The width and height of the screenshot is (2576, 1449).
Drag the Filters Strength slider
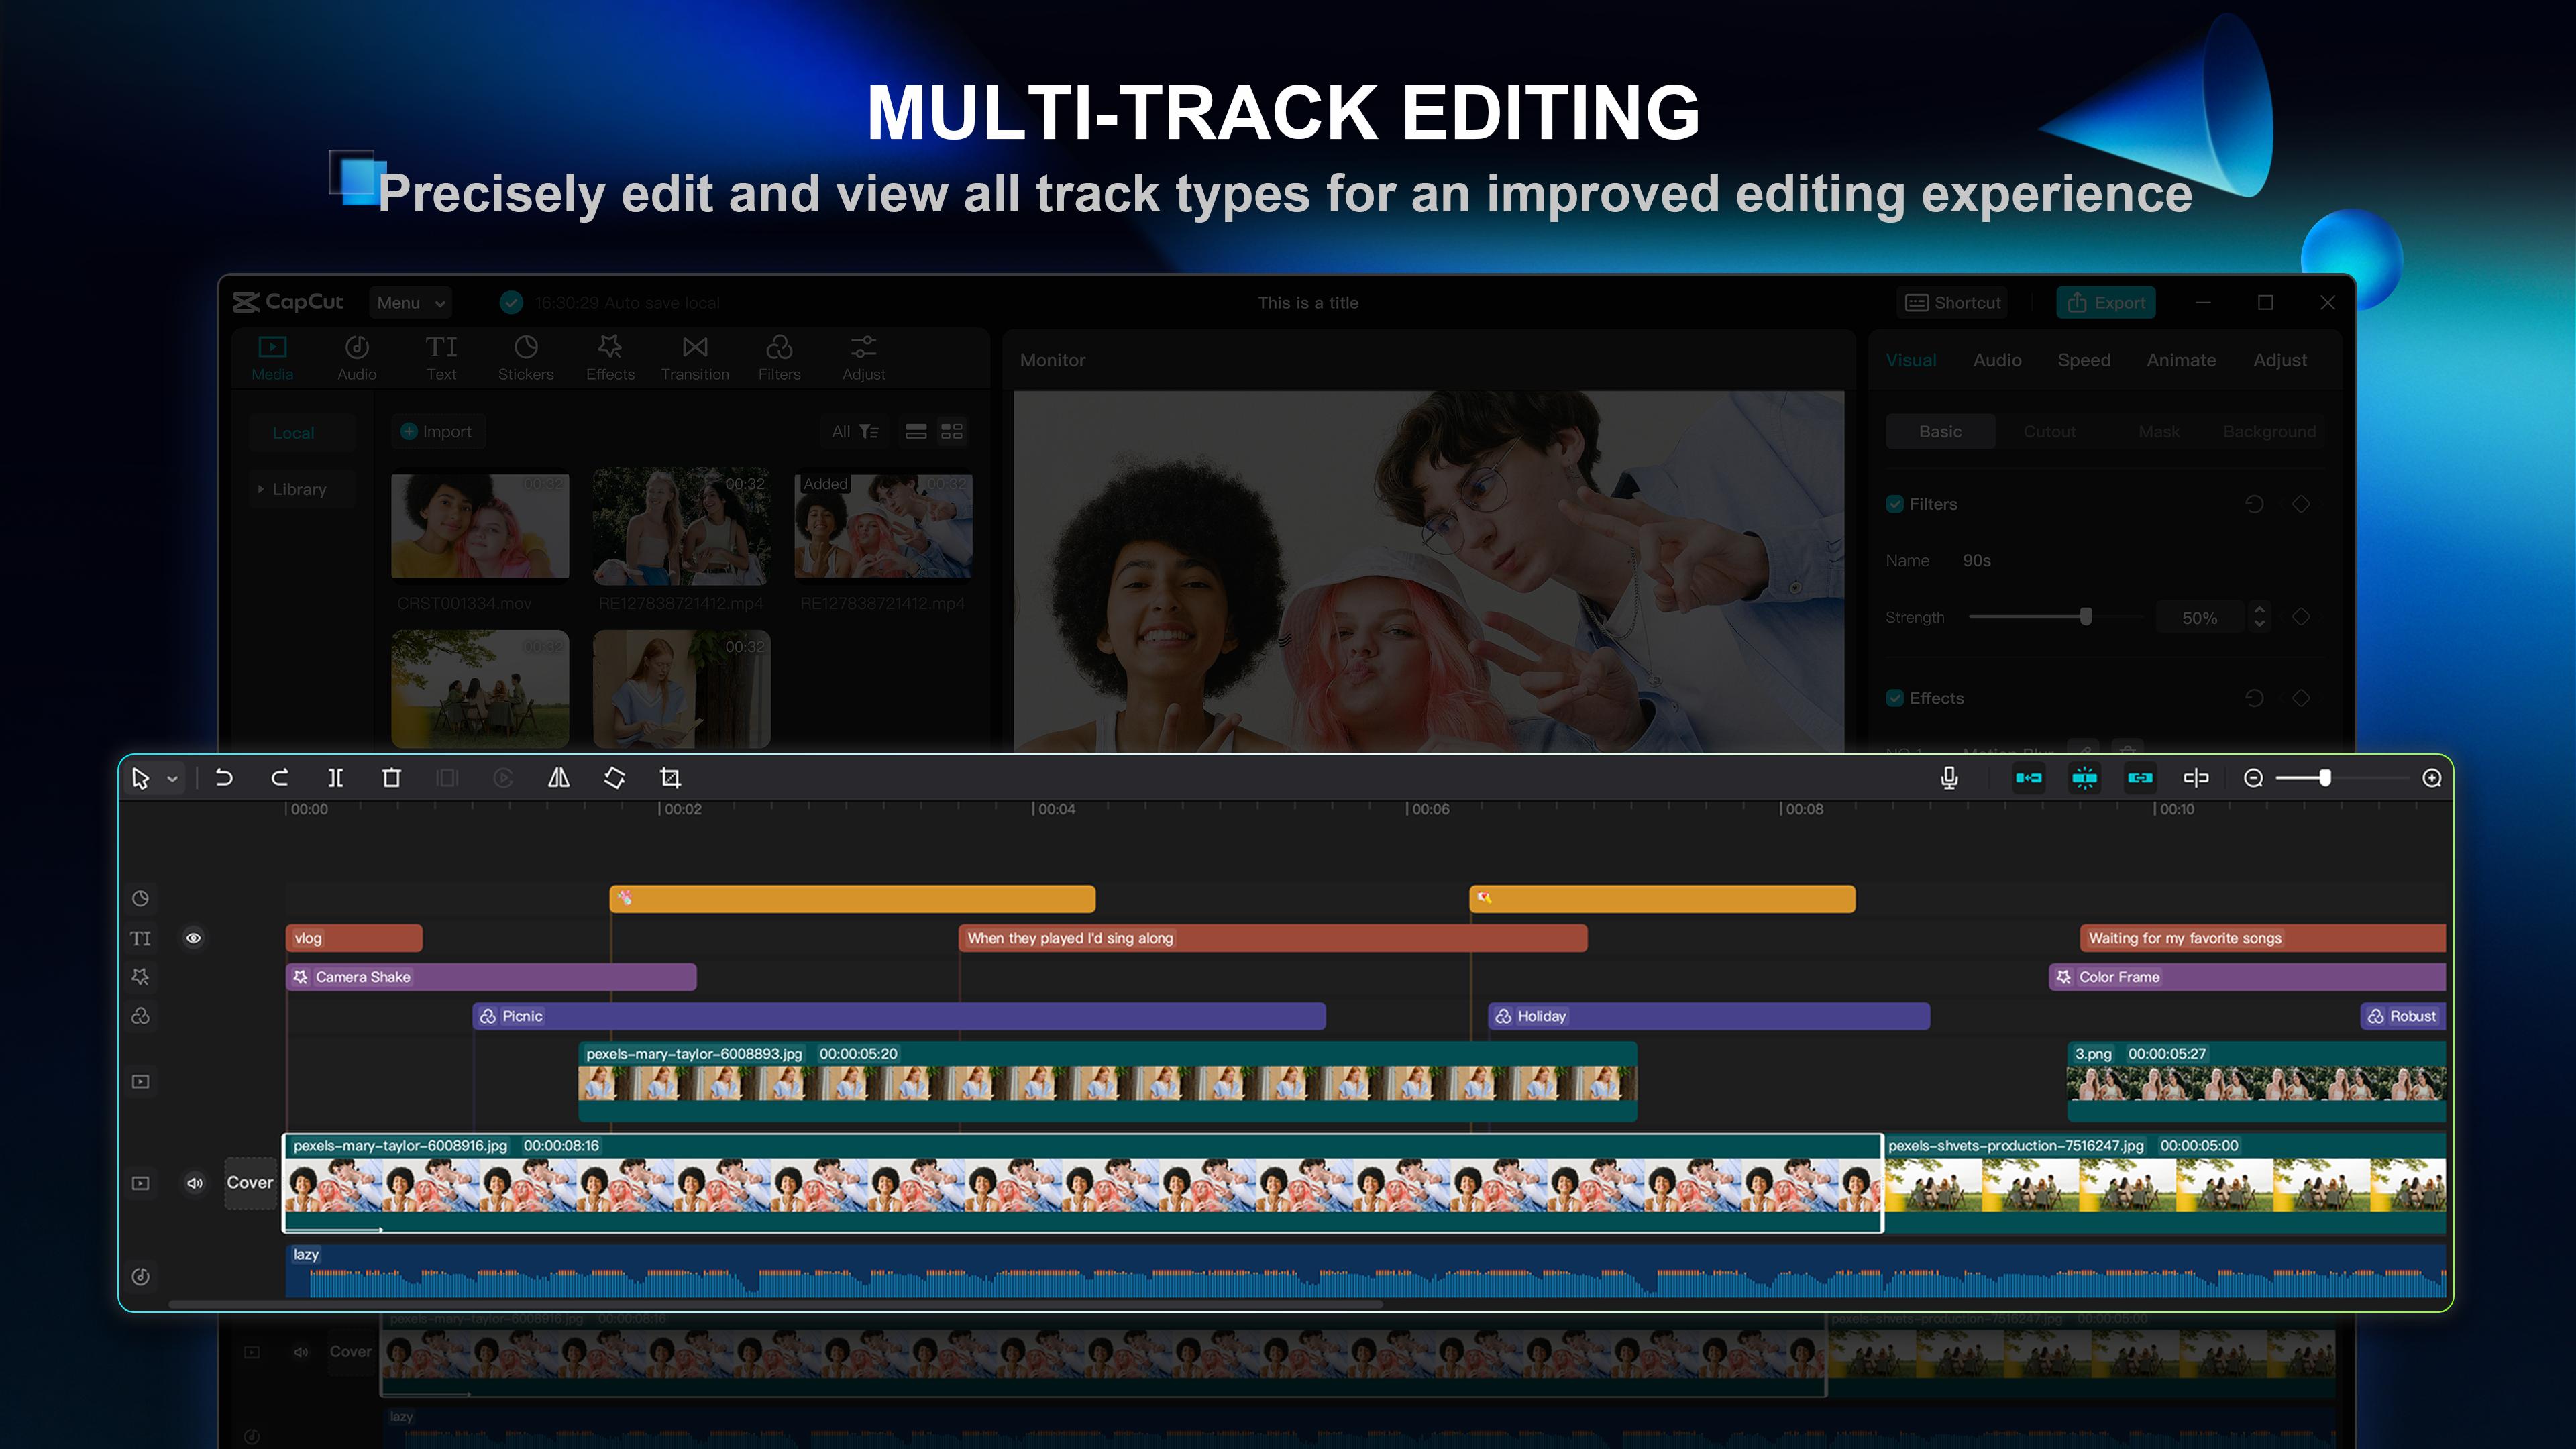click(x=2084, y=617)
